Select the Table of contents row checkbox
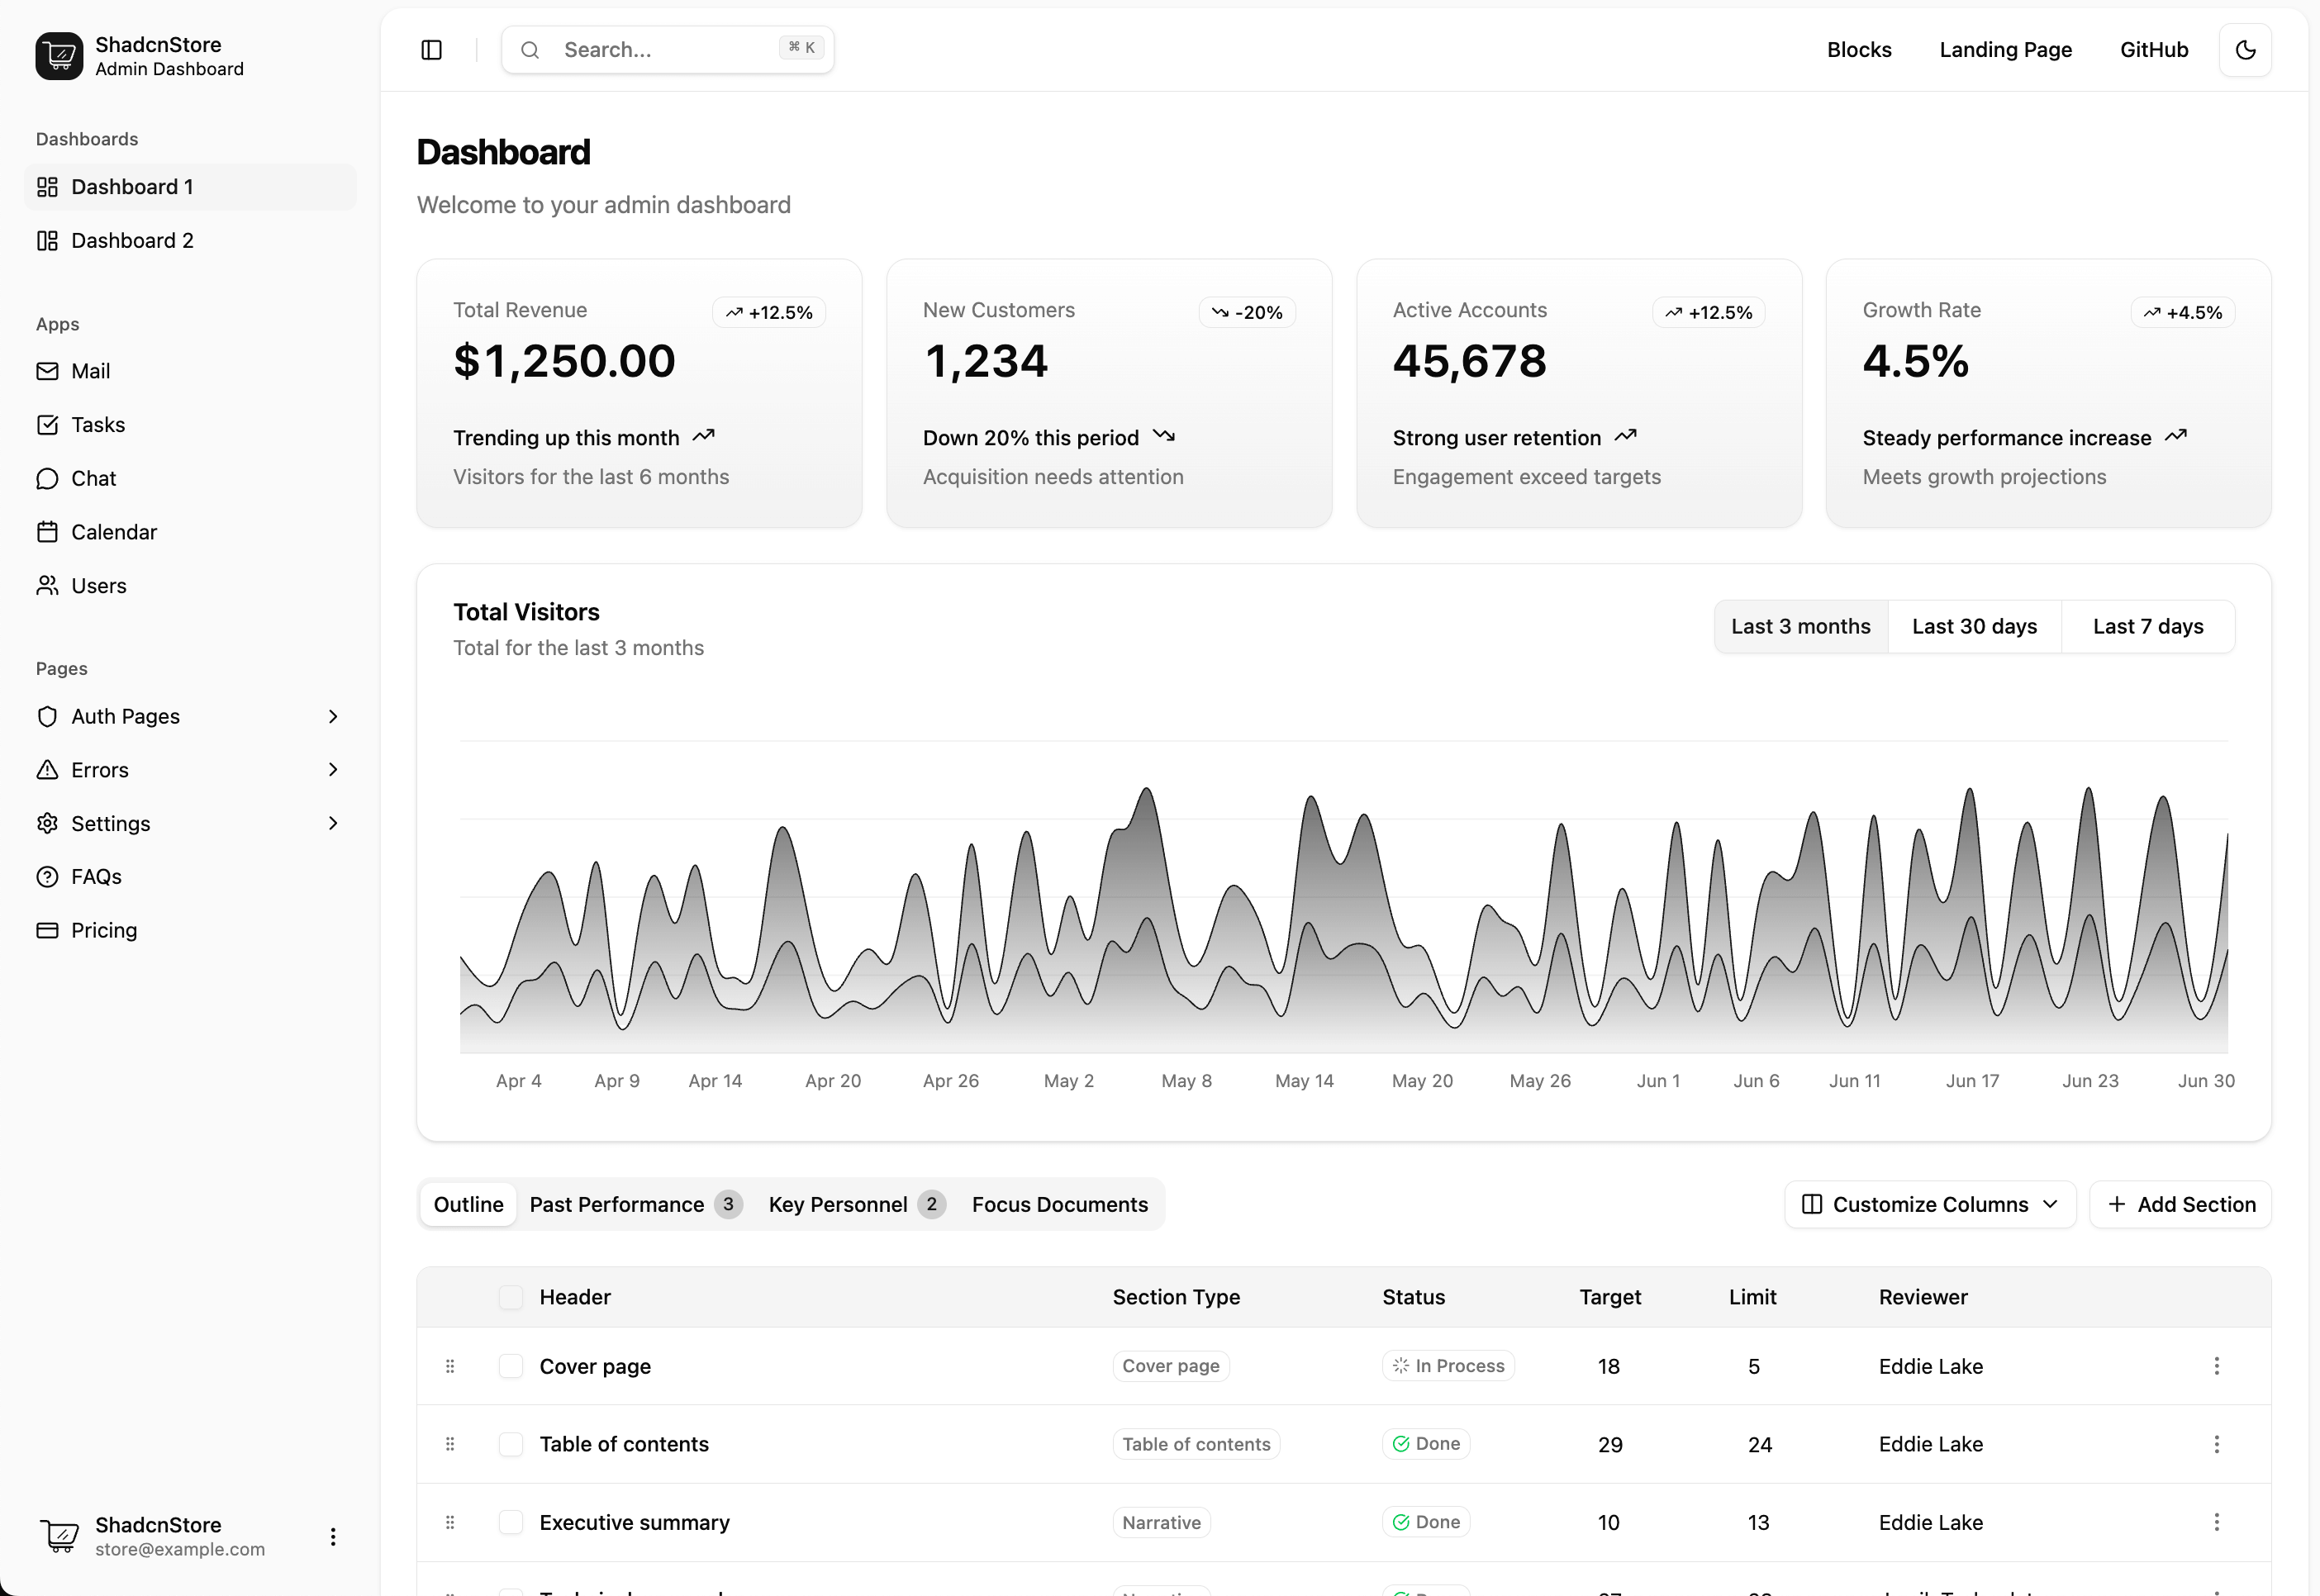The width and height of the screenshot is (2320, 1596). click(x=511, y=1444)
